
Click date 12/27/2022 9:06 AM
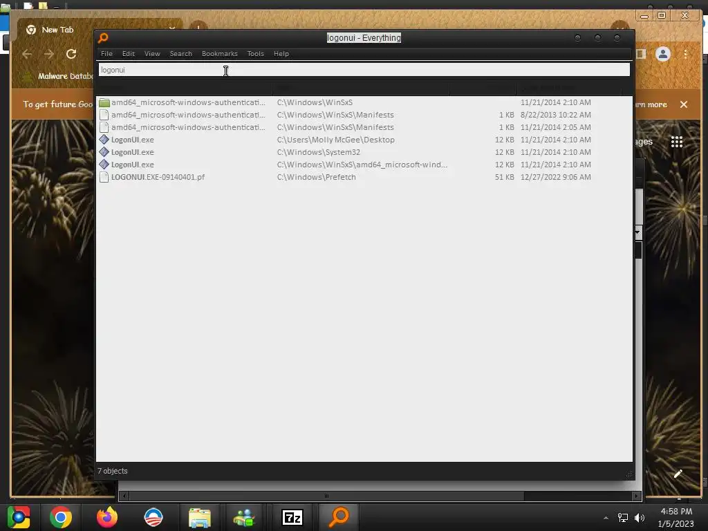point(555,177)
